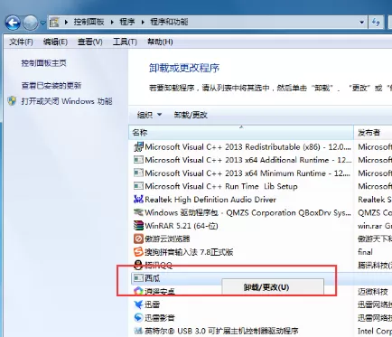Click the 西瓜 entry icon

tap(138, 278)
